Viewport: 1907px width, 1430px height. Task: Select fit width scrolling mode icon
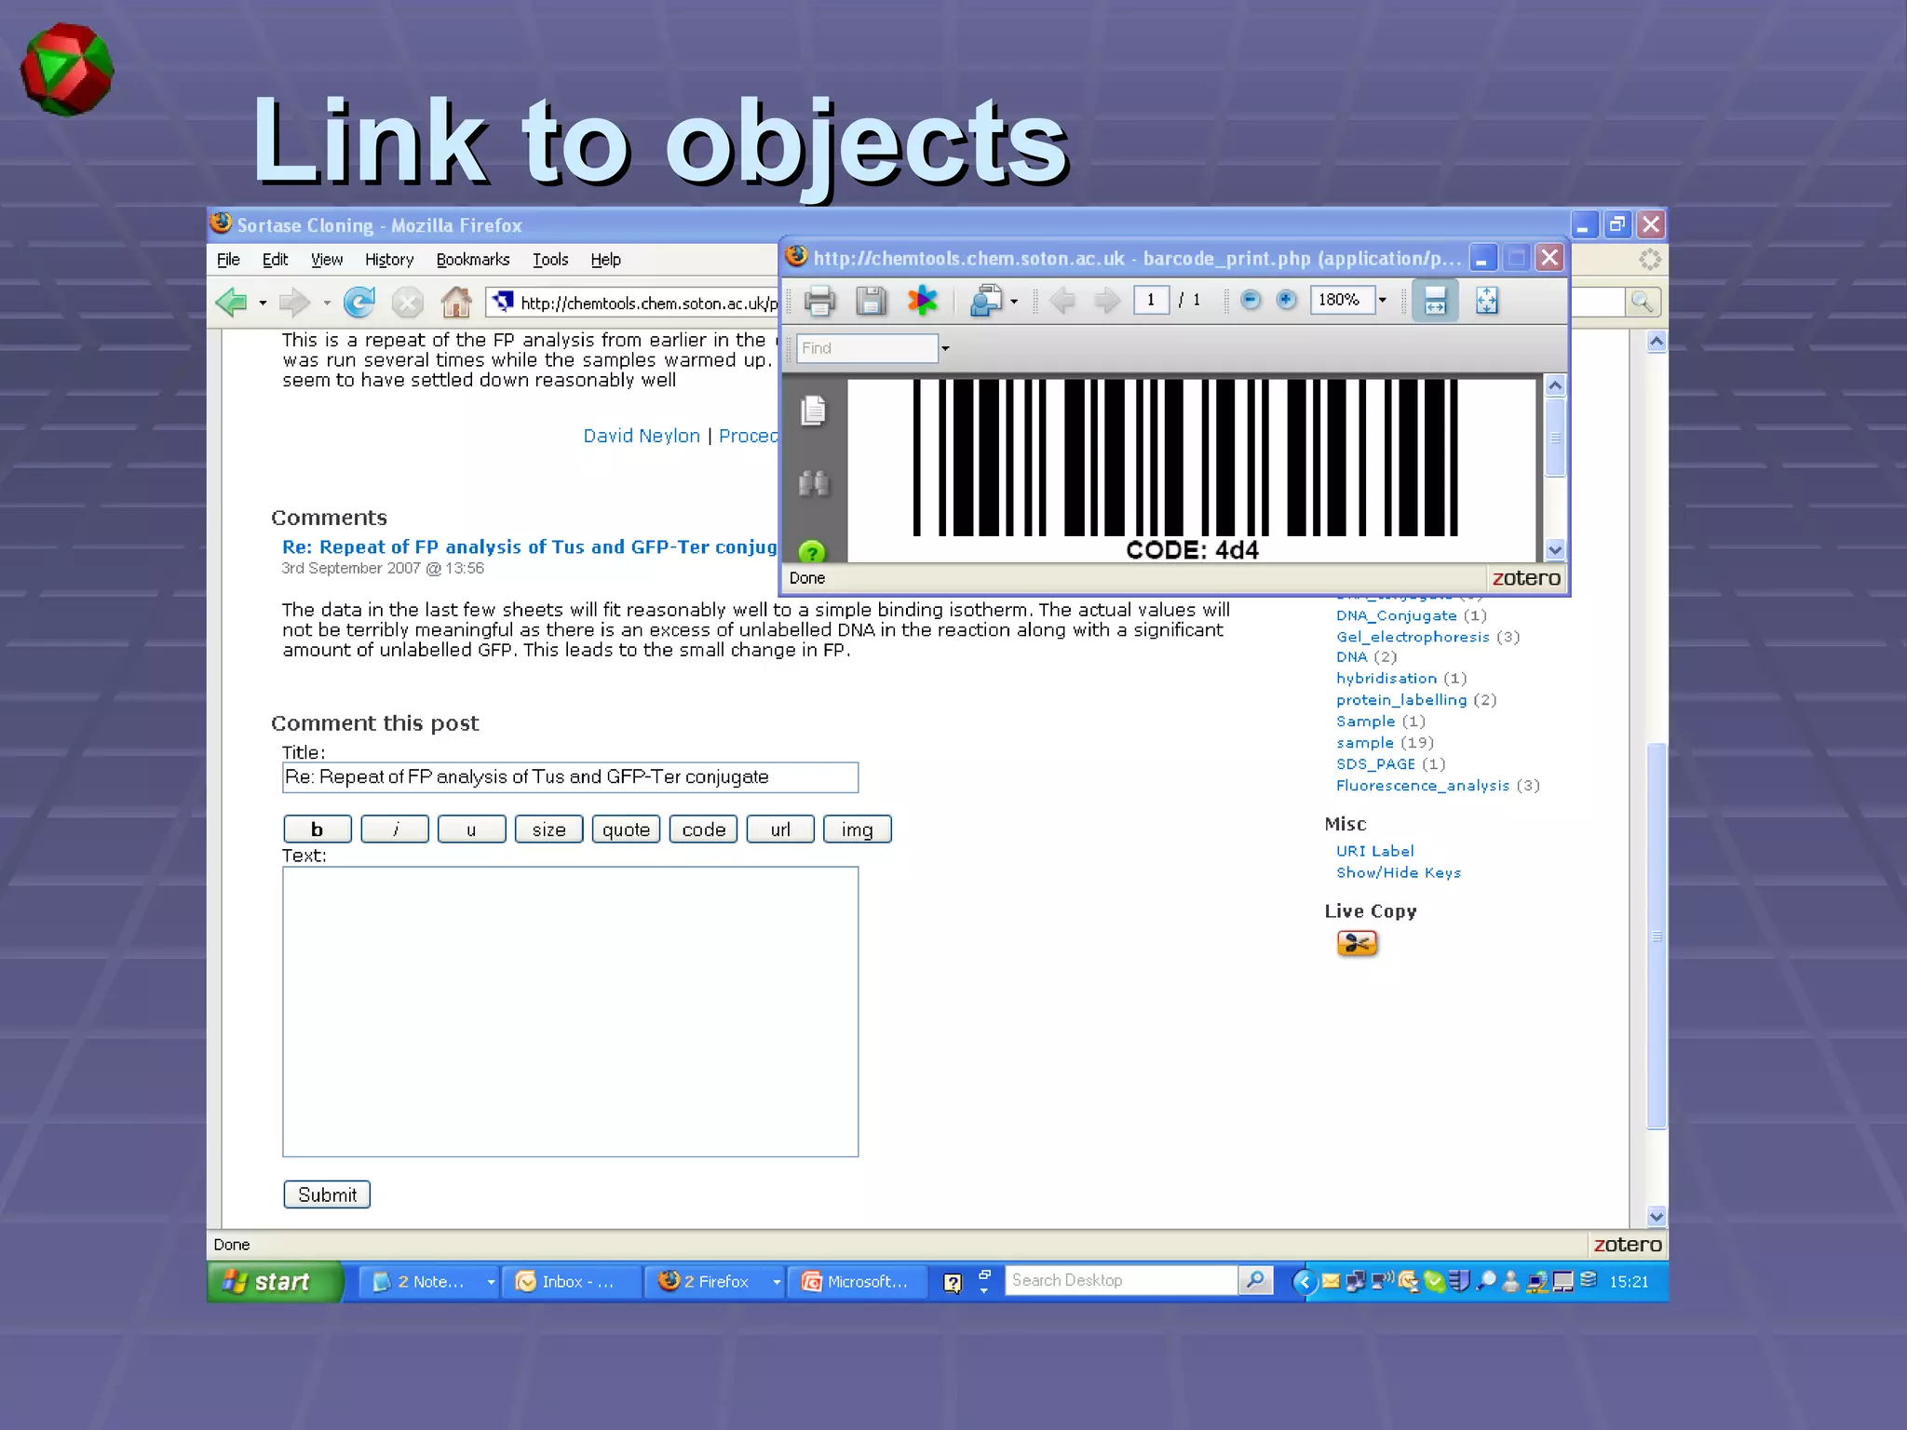tap(1435, 301)
